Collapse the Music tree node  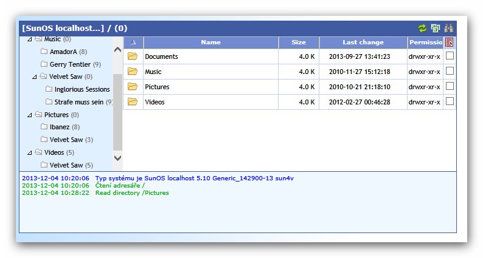coord(30,39)
